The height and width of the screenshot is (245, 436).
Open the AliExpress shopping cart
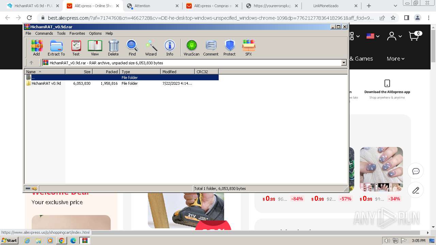415,36
